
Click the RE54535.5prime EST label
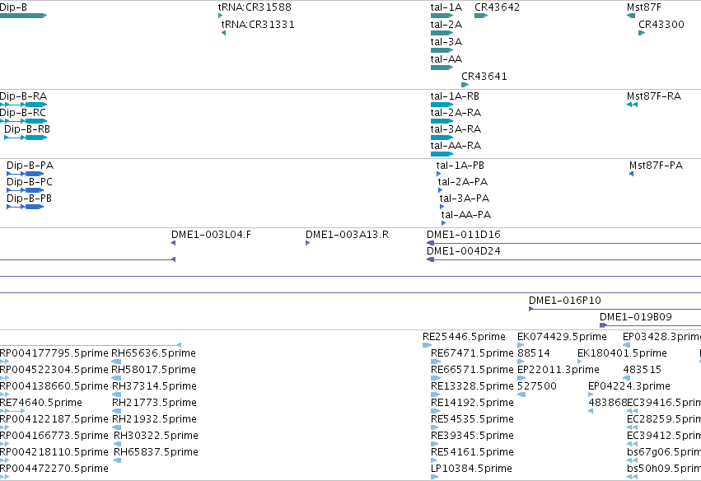point(472,419)
